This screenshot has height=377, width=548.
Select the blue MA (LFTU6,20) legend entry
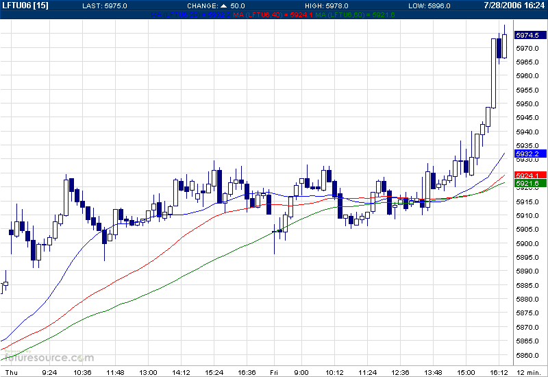(x=190, y=14)
